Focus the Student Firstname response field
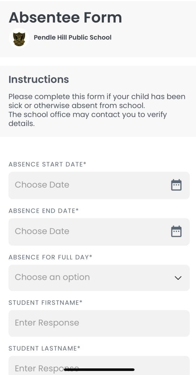 [x=99, y=323]
